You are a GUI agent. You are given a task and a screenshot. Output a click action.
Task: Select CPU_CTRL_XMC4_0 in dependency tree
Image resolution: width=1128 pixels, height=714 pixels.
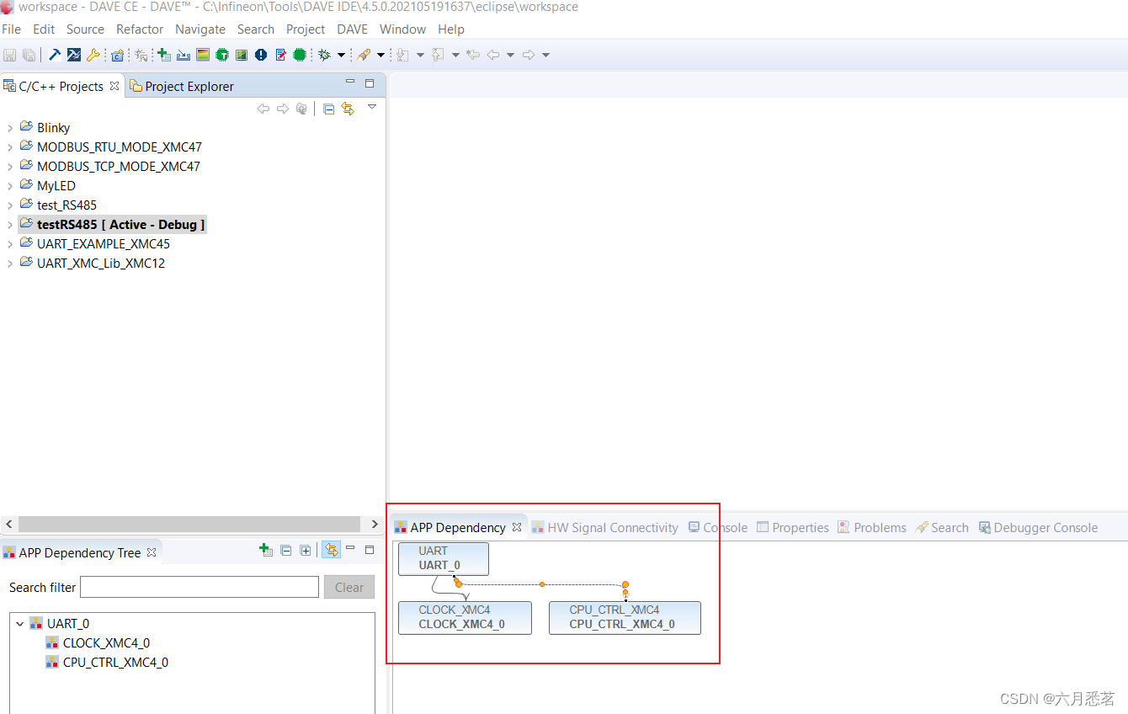click(115, 663)
